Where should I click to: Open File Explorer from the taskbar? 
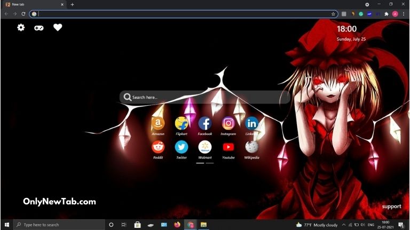tap(203, 225)
